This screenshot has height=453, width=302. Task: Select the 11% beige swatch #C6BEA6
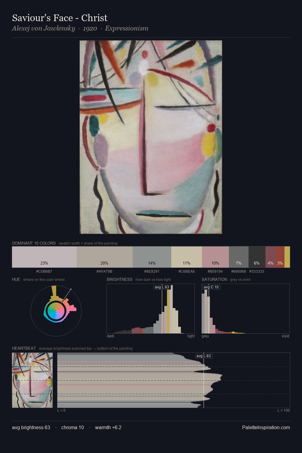[187, 257]
